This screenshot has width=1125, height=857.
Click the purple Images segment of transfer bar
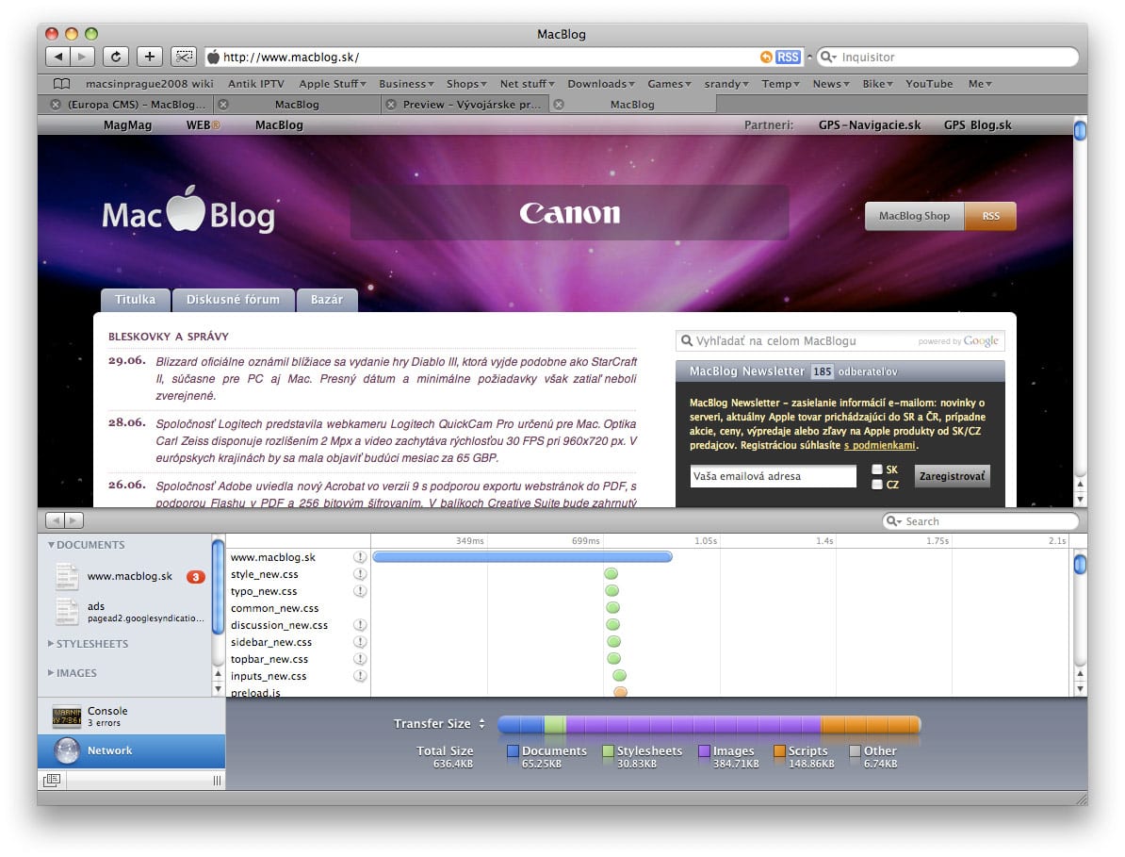[x=693, y=725]
